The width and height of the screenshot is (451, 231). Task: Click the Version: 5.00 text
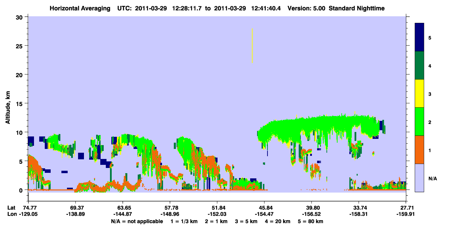point(306,8)
